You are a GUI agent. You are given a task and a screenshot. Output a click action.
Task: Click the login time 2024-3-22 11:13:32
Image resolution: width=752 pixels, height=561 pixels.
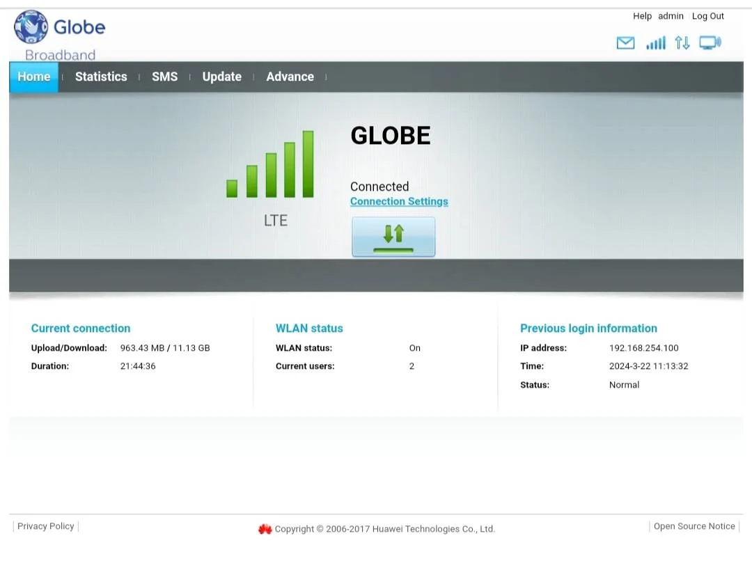coord(648,366)
